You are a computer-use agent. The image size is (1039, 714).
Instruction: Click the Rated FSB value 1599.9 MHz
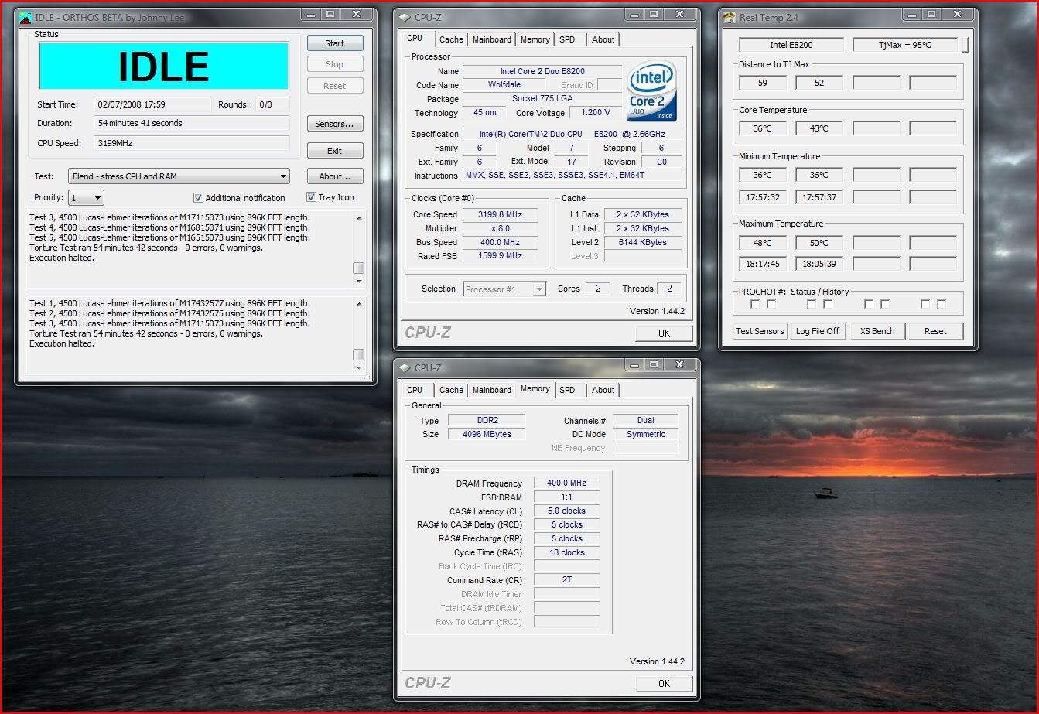coord(500,256)
